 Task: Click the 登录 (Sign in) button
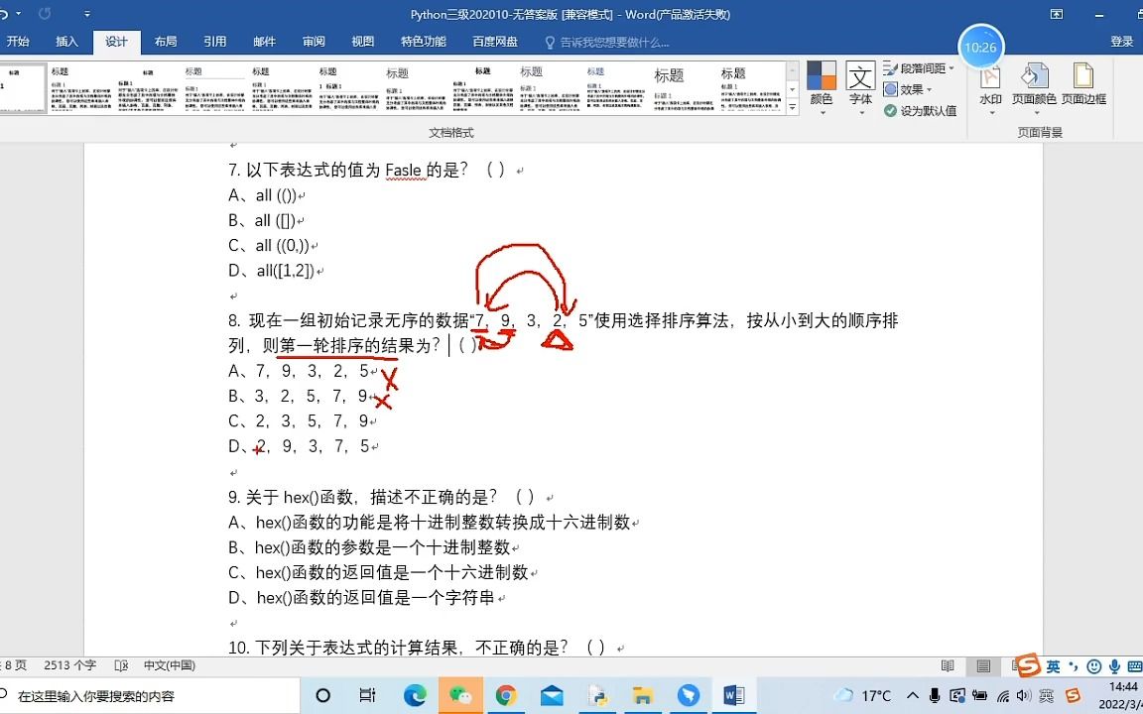pos(1121,41)
